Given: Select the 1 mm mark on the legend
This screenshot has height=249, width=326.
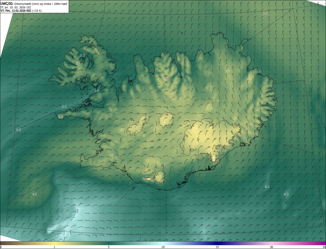Looking at the screenshot, I should click(x=55, y=247).
